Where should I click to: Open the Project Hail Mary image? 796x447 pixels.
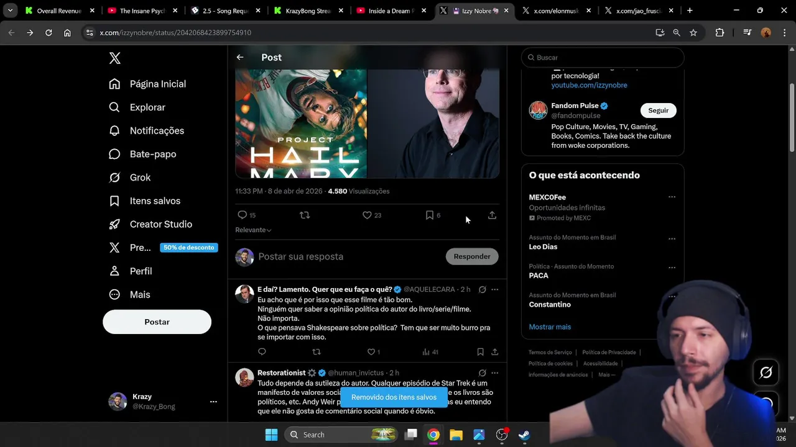click(301, 124)
